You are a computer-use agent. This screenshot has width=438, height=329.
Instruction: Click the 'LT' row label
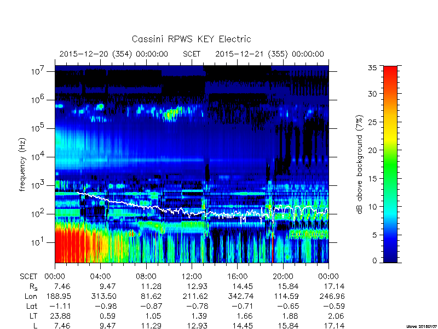click(33, 316)
